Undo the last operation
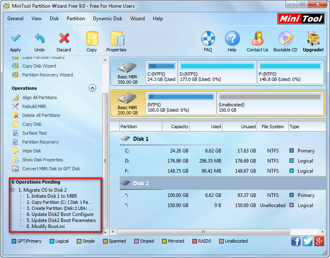The image size is (330, 258). click(39, 42)
